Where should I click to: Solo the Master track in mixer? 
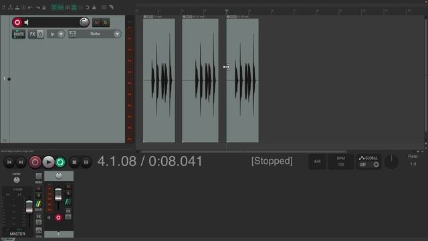point(39,195)
